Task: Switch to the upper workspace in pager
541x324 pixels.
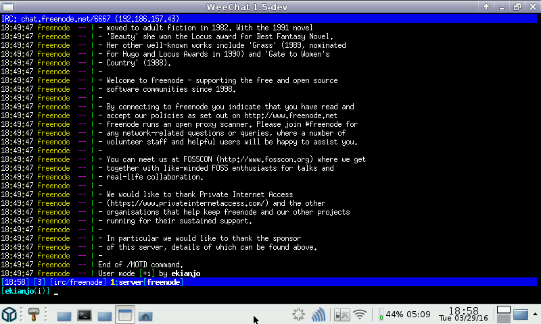Action: 503,310
